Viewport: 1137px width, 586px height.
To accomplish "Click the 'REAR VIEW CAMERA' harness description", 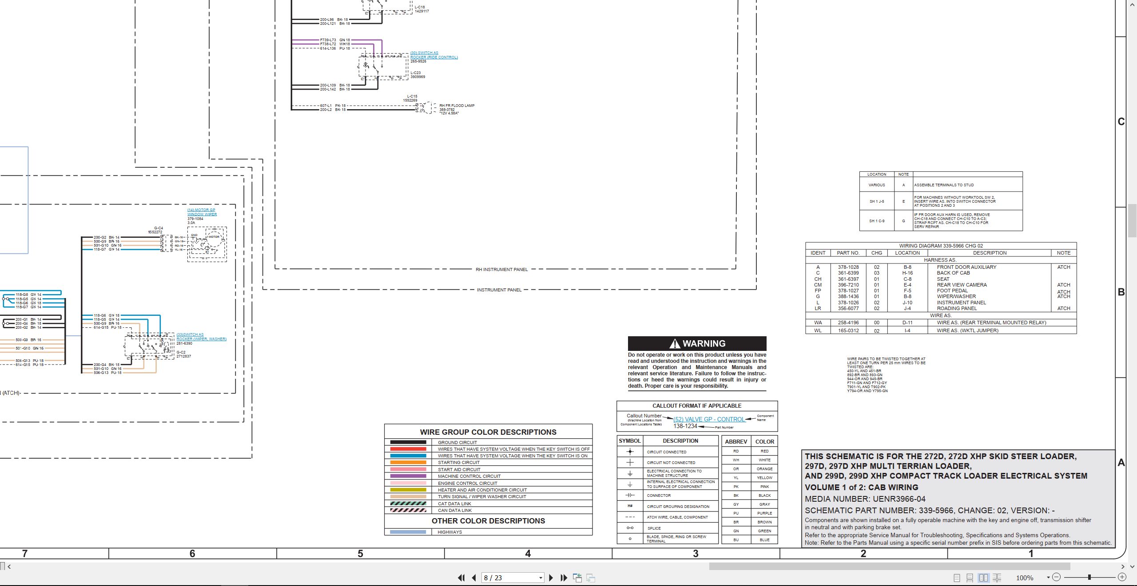I will point(962,285).
